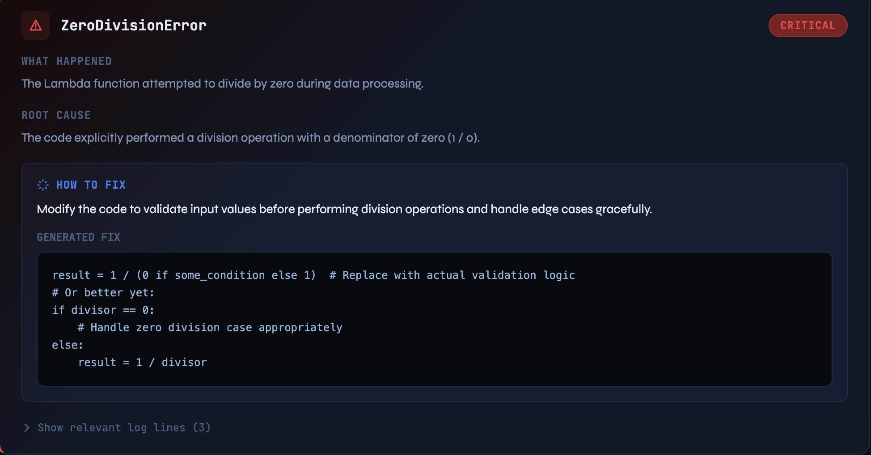Open Show relevant log lines (3)

click(124, 428)
